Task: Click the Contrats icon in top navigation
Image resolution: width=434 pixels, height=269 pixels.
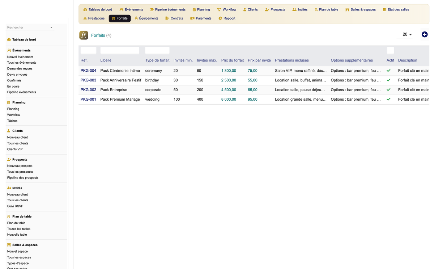Action: 167,18
